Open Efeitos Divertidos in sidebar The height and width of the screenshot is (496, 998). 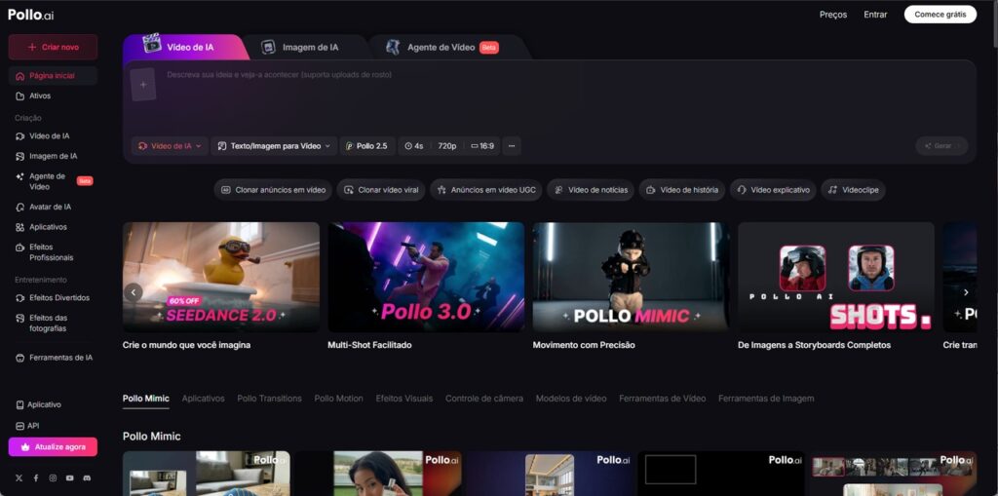pyautogui.click(x=53, y=298)
